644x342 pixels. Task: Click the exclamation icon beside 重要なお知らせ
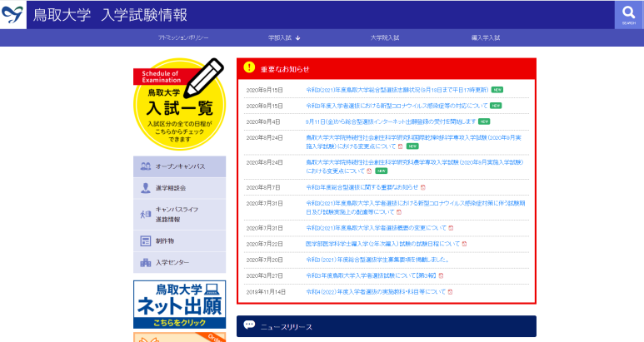249,67
